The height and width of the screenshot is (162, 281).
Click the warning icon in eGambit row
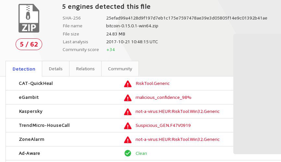[128, 98]
